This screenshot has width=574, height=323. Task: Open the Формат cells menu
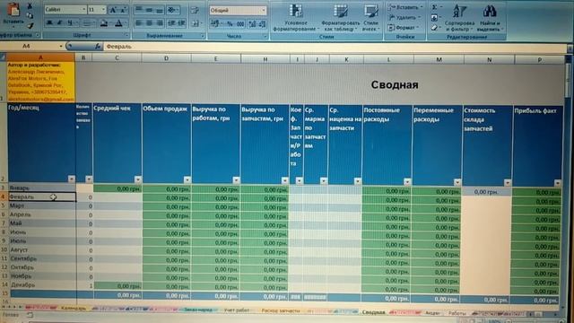pos(403,28)
